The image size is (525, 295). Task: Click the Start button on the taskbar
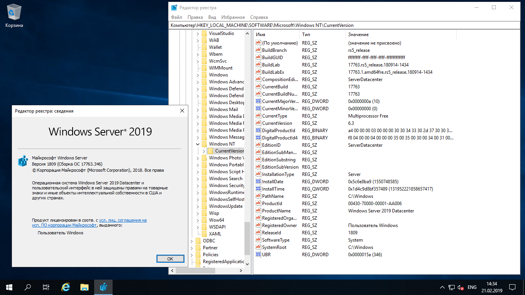coord(9,287)
